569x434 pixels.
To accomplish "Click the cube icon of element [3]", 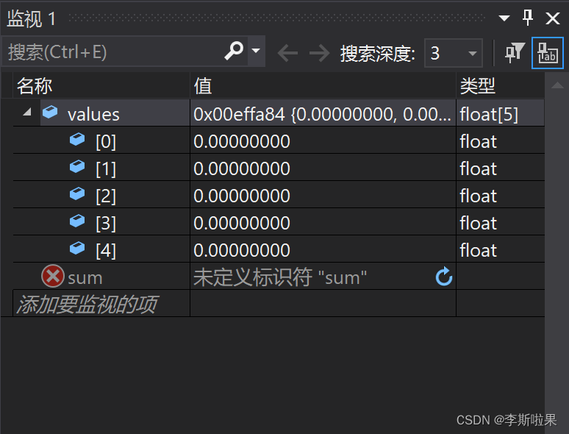I will (77, 221).
